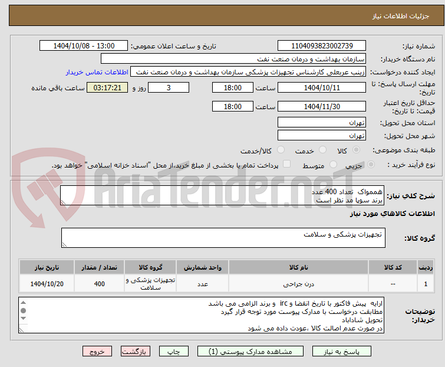This screenshot has width=445, height=367.
Task: Click the گروه کالا text area
Action: [x=223, y=238]
